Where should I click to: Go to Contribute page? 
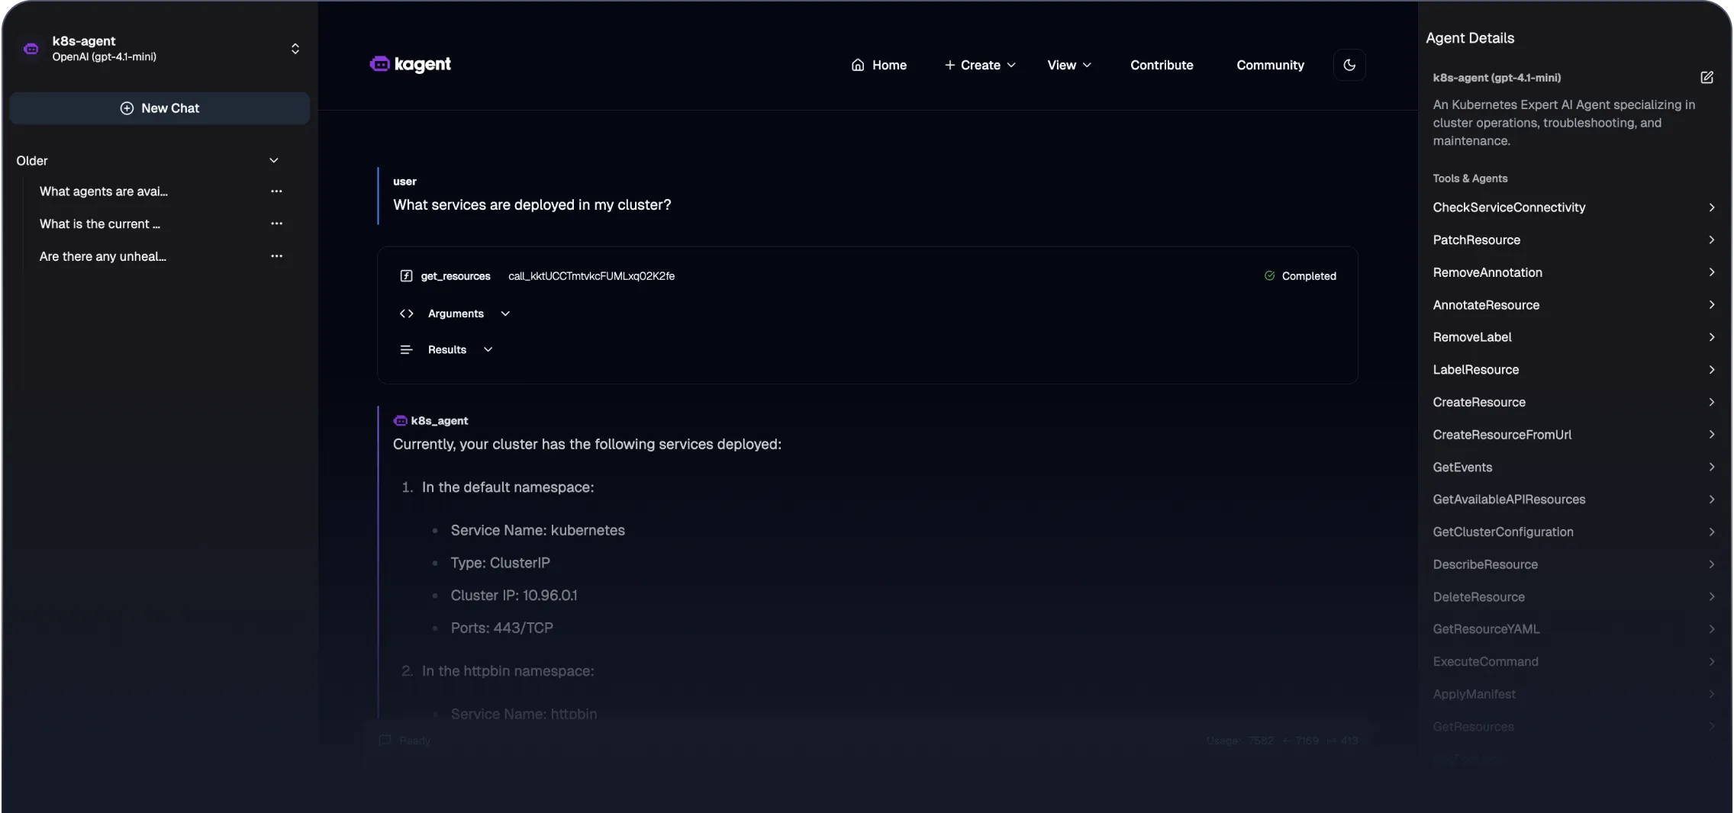1162,65
